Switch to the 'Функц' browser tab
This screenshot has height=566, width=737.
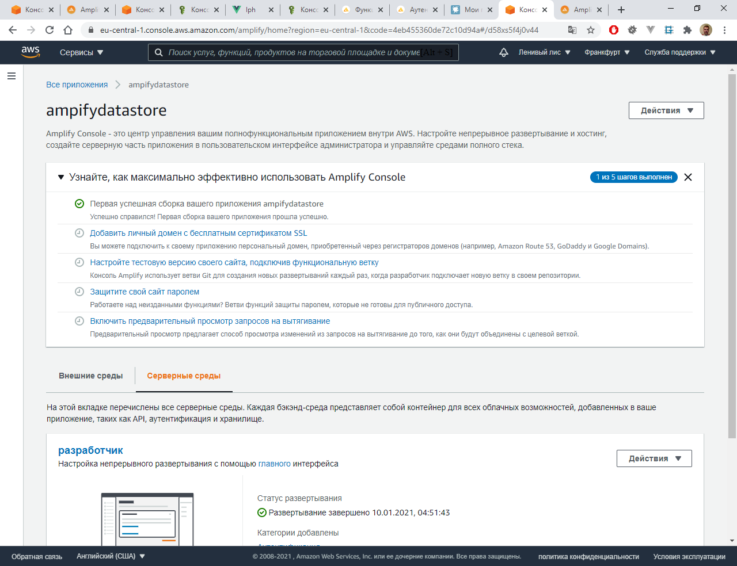pos(363,10)
